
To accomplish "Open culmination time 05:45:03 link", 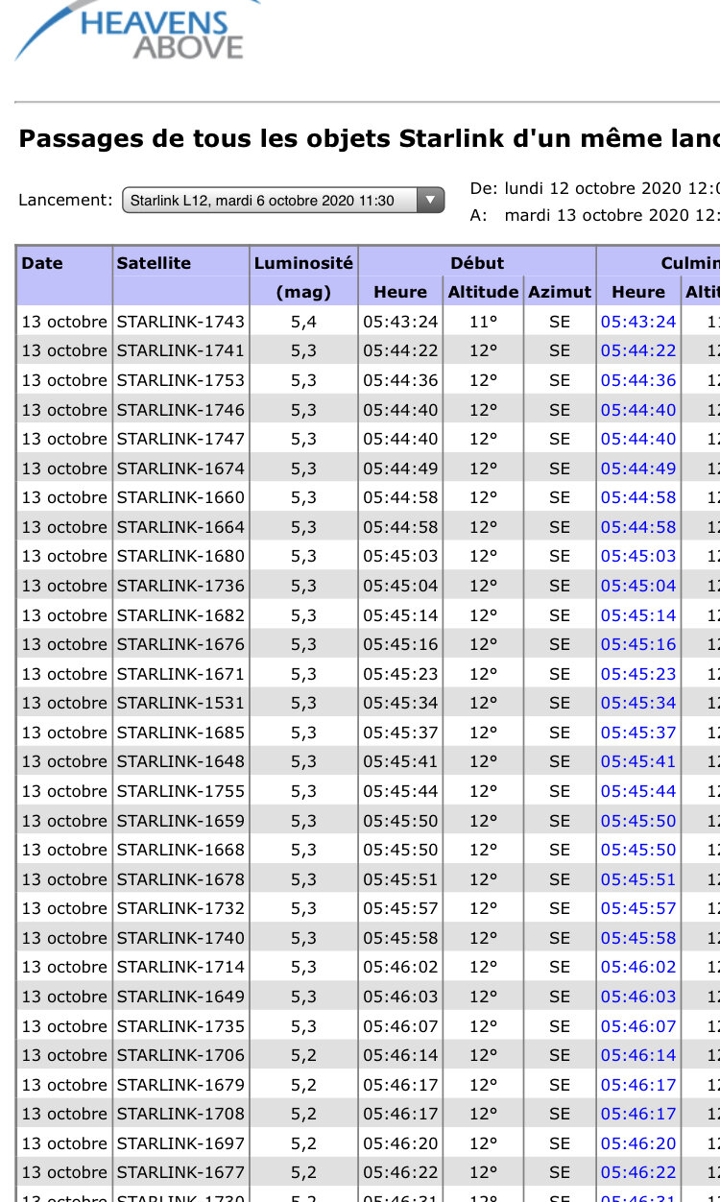I will tap(638, 556).
